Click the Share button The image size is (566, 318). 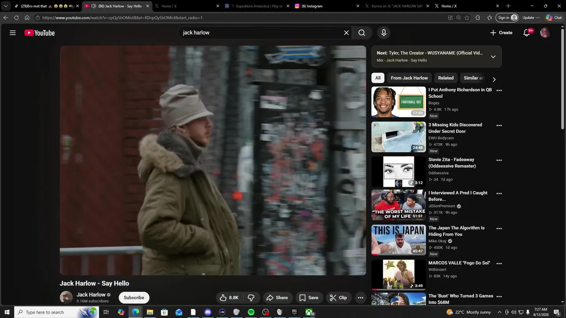(x=277, y=298)
